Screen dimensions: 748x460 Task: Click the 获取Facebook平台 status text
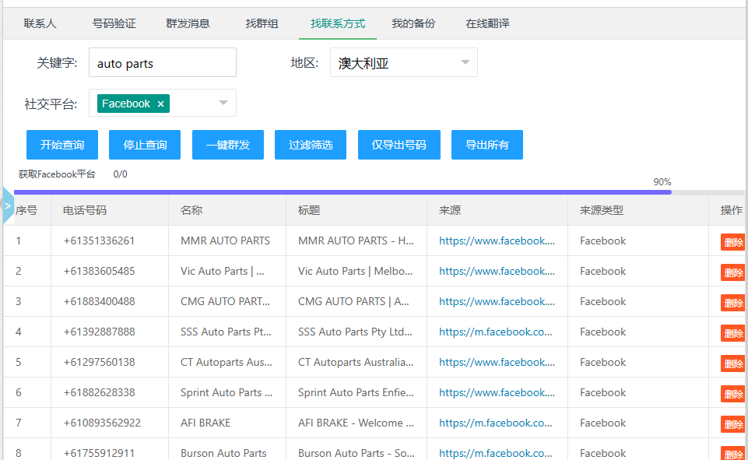point(57,174)
